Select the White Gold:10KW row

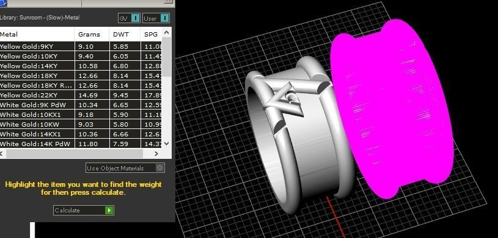click(81, 124)
